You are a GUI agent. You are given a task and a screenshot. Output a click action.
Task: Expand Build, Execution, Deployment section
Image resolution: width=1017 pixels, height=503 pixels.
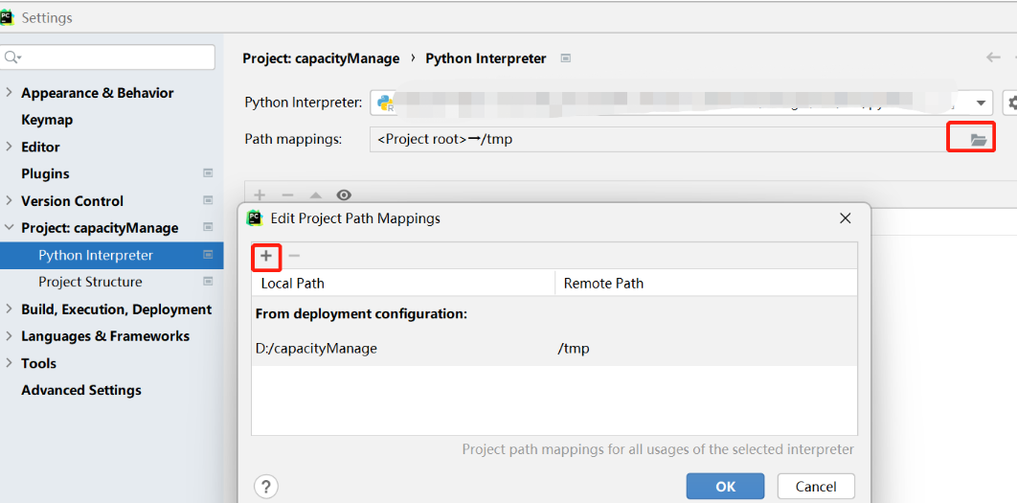[9, 309]
